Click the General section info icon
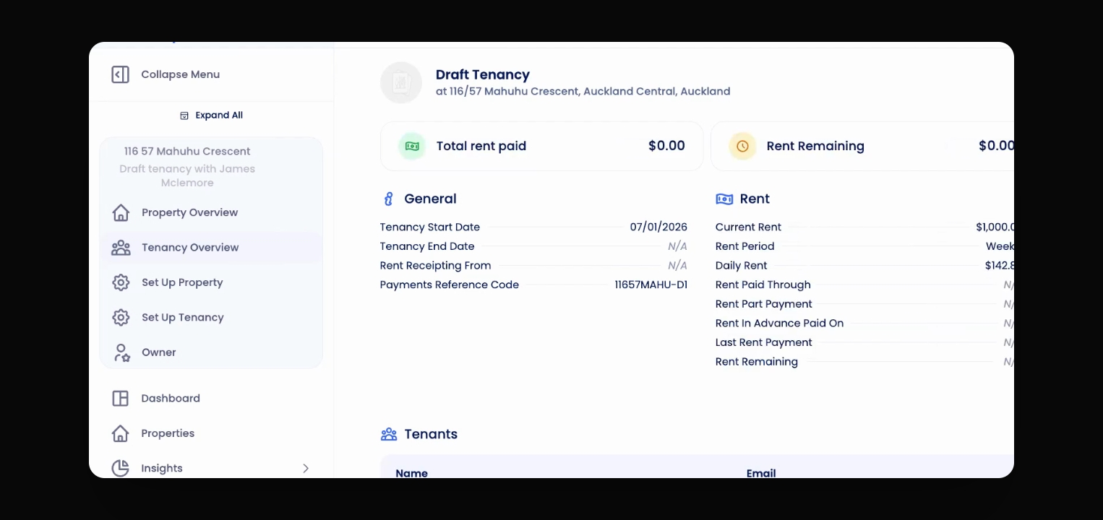The width and height of the screenshot is (1103, 520). coord(389,199)
